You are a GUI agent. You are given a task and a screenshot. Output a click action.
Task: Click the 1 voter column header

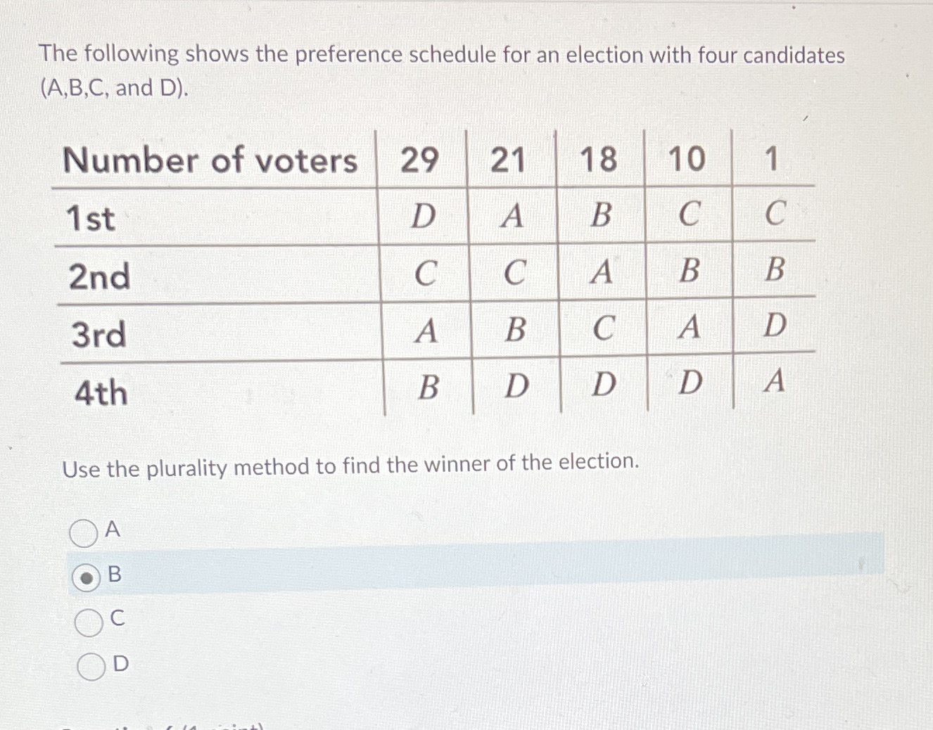click(771, 158)
